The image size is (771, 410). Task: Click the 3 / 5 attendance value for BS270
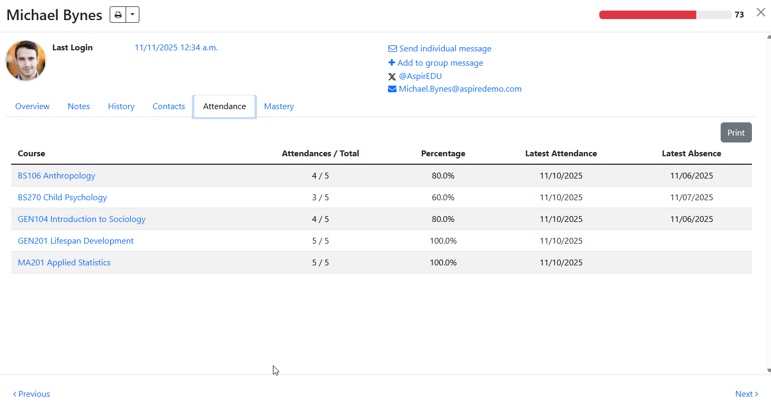click(321, 198)
